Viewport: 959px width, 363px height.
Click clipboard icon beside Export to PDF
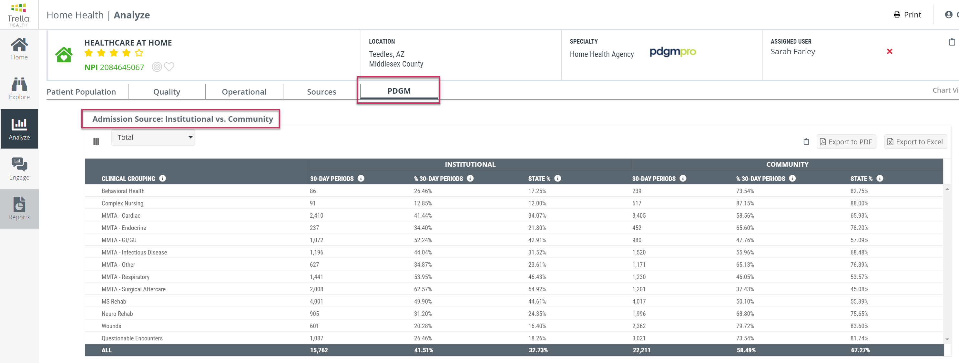[x=806, y=141]
